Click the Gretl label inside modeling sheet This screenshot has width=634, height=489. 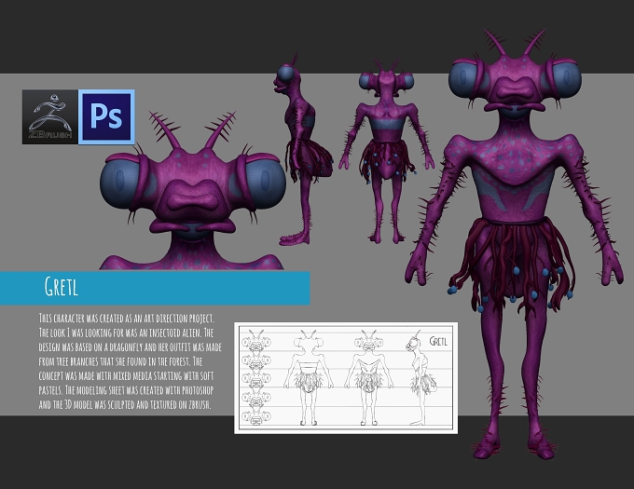coord(438,341)
